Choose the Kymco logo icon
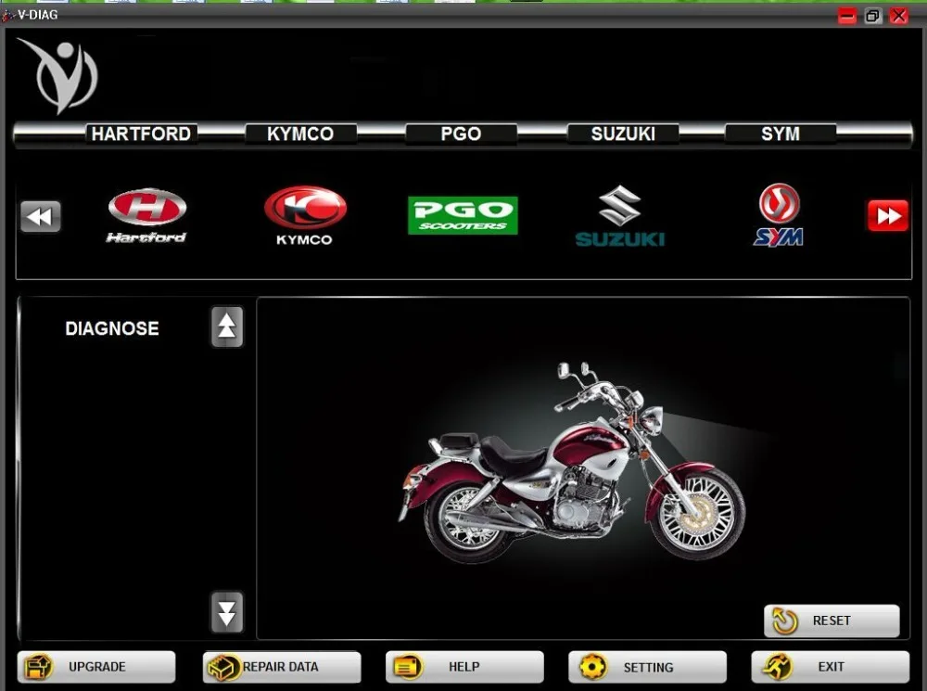Viewport: 927px width, 691px height. (304, 215)
